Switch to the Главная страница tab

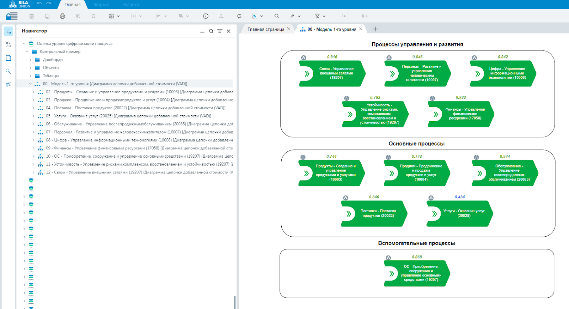tap(266, 29)
